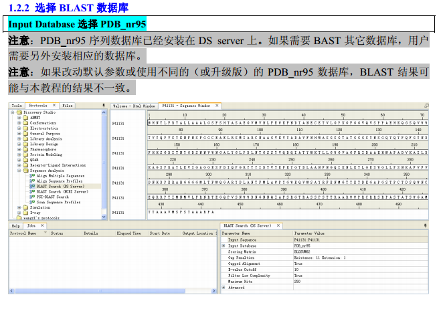Click the Maximum Hits value 250
This screenshot has height=315, width=441.
(297, 282)
